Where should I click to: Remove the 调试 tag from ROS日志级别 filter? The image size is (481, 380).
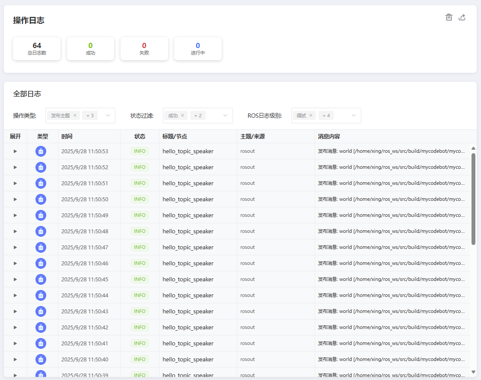coord(311,116)
